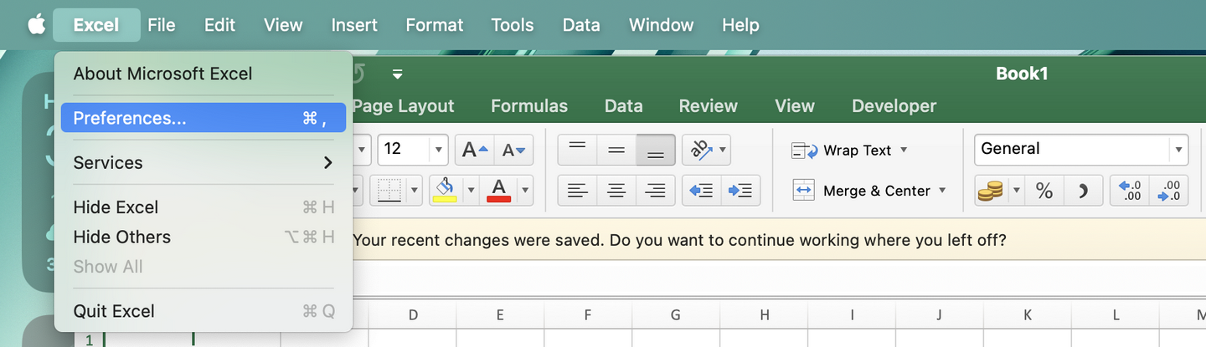Apply Percent Style number format
The width and height of the screenshot is (1206, 347).
point(1044,191)
